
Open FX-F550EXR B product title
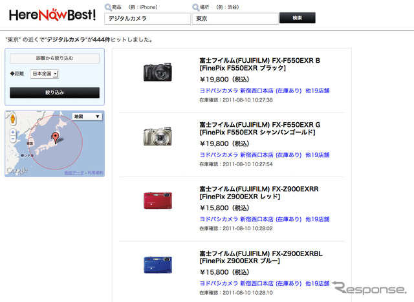pyautogui.click(x=260, y=65)
